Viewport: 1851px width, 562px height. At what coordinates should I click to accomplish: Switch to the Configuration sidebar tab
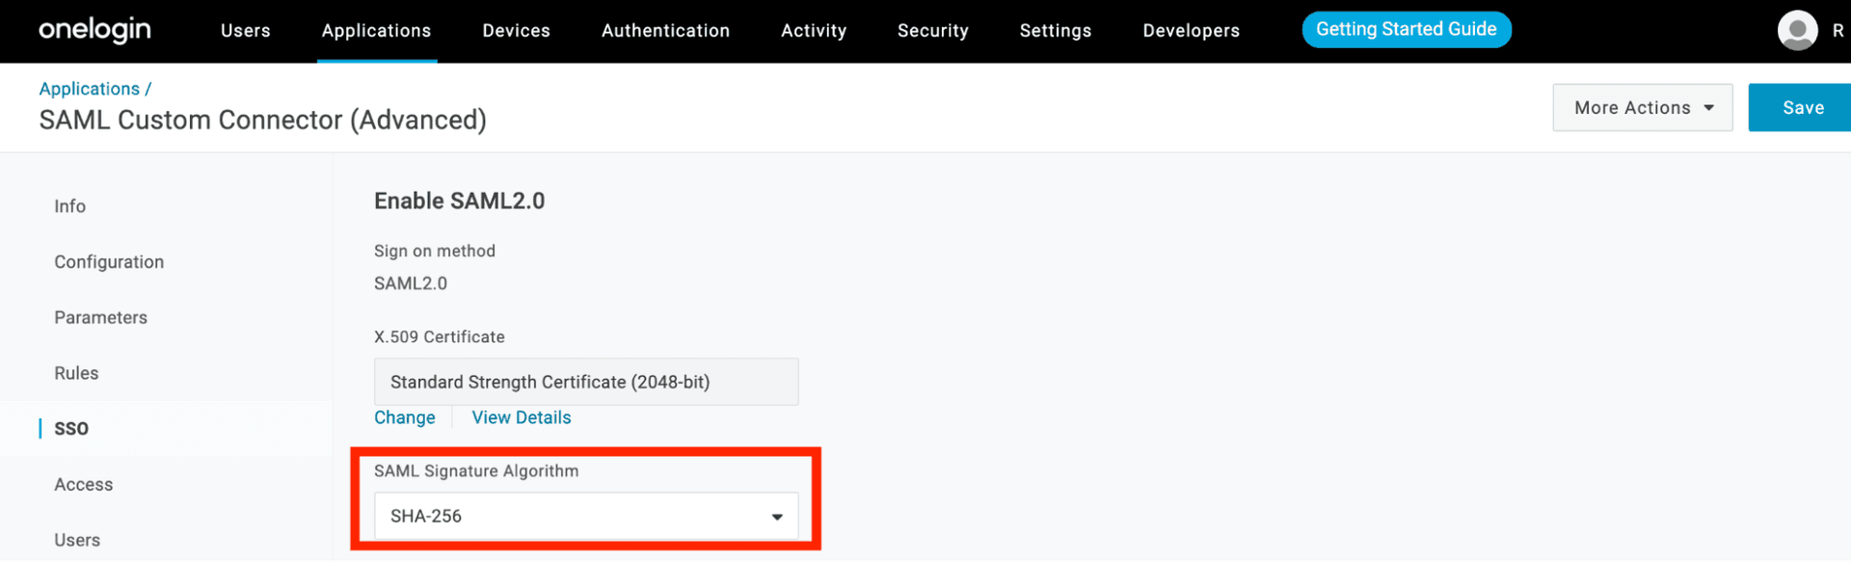point(109,262)
